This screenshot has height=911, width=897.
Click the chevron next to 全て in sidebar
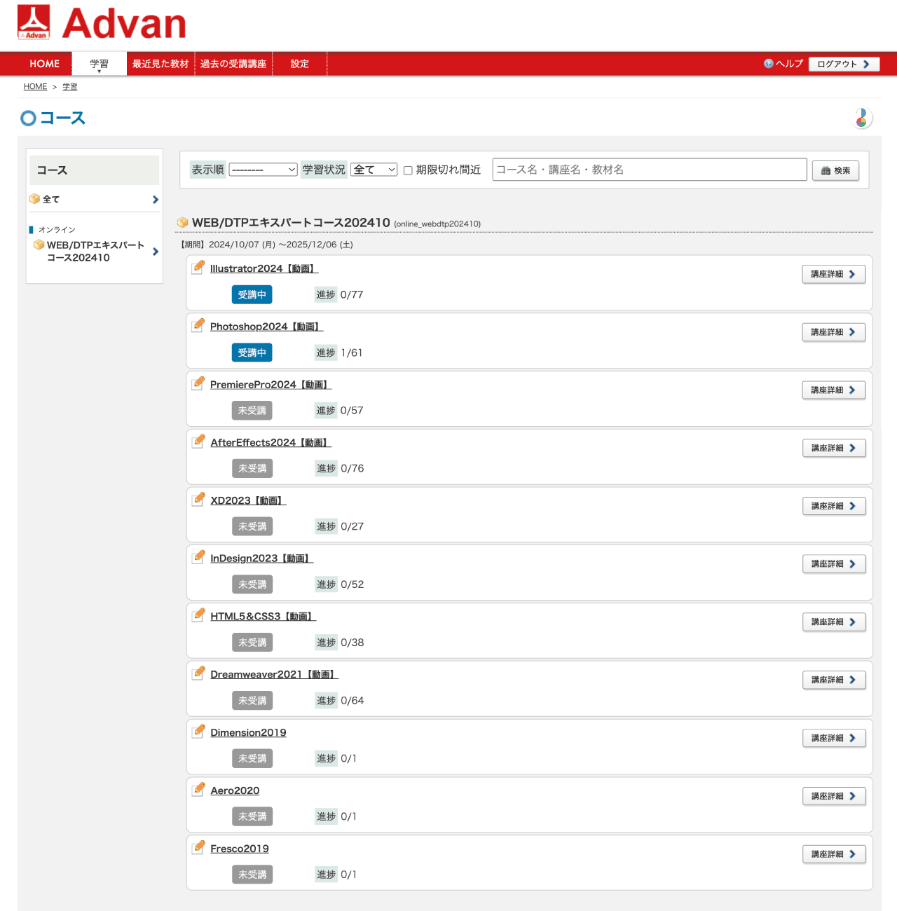pyautogui.click(x=156, y=200)
